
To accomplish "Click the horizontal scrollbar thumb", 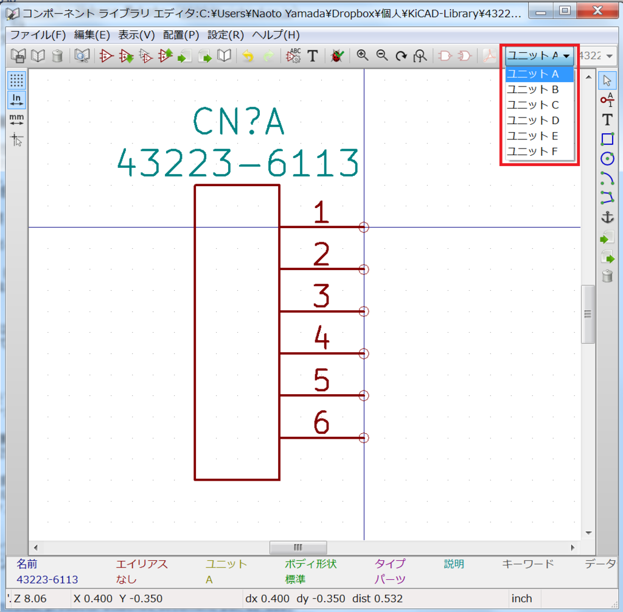I will point(298,548).
